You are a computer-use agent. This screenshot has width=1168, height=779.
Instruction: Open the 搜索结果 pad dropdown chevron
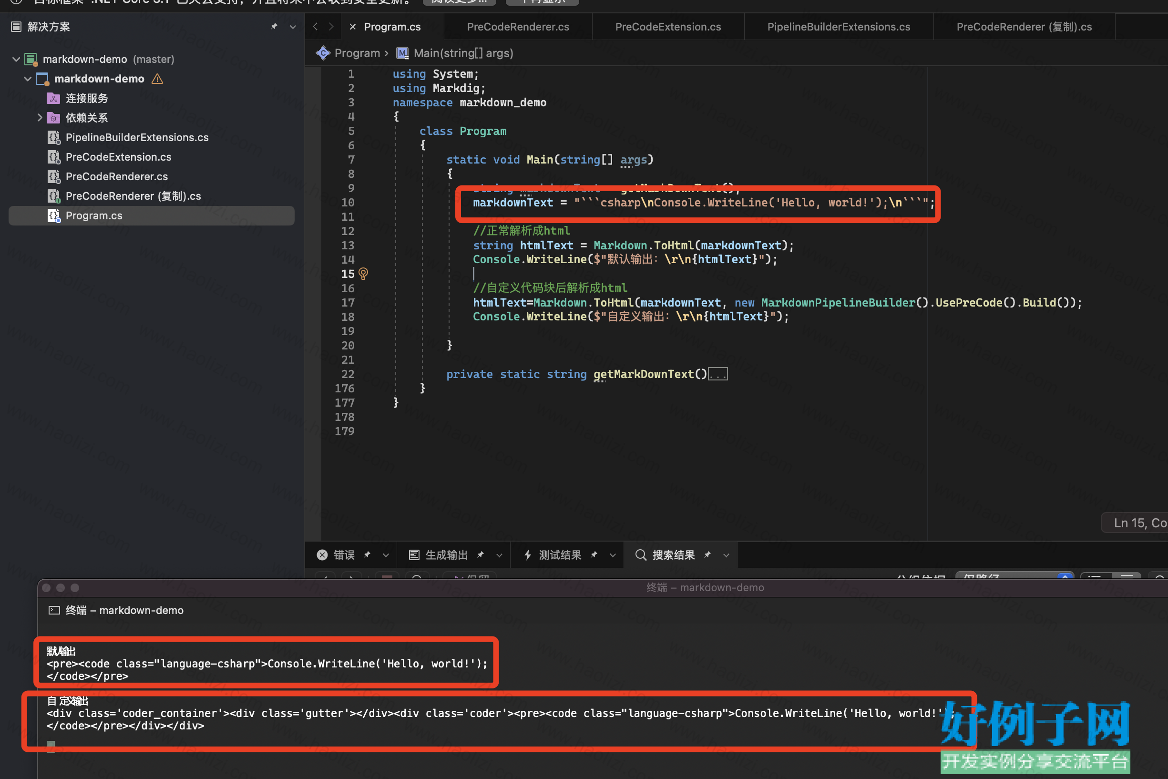(x=726, y=555)
